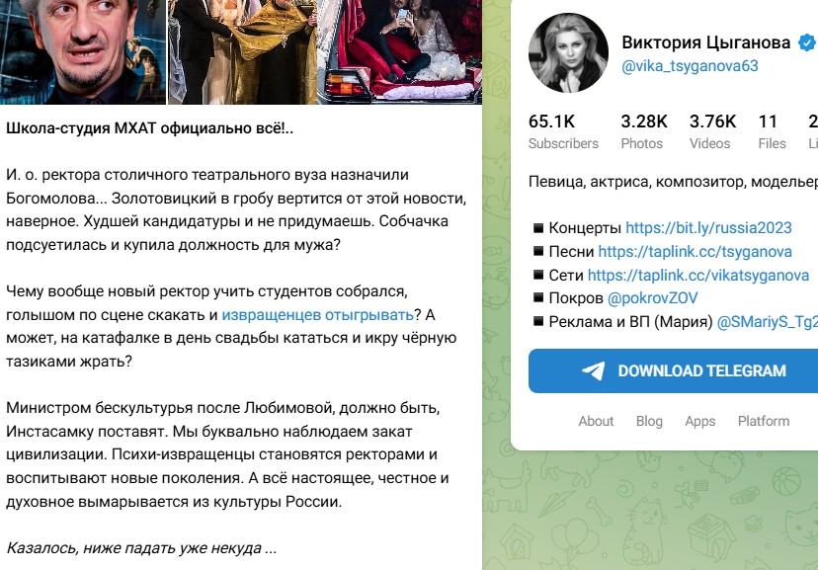Viewport: 818px width, 570px height.
Task: Open the Blog footer link
Action: (649, 421)
